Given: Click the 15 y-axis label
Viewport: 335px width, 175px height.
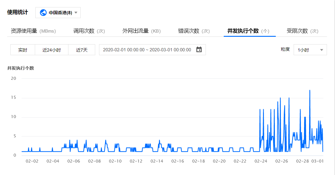Looking at the screenshot, I should pos(13,98).
